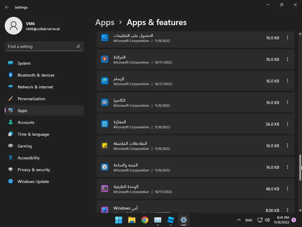
Task: Open more options for Alarms & Clock app
Action: (287, 167)
